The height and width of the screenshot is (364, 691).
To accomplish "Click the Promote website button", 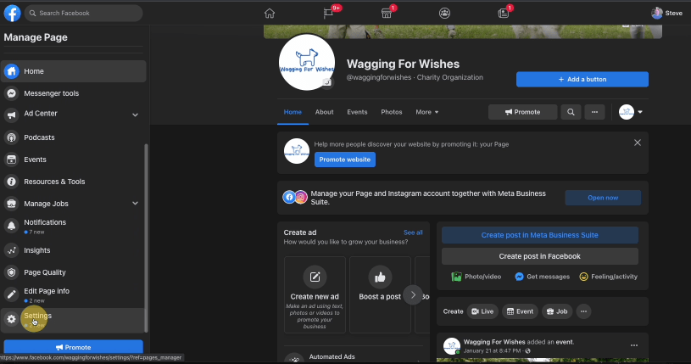I will tap(344, 160).
